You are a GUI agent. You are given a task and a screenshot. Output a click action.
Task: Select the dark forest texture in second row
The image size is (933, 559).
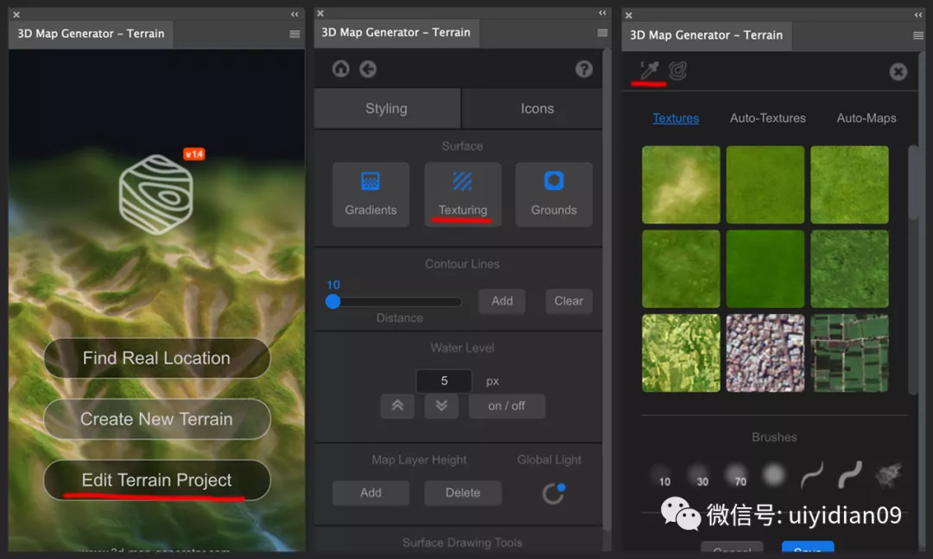(x=849, y=269)
